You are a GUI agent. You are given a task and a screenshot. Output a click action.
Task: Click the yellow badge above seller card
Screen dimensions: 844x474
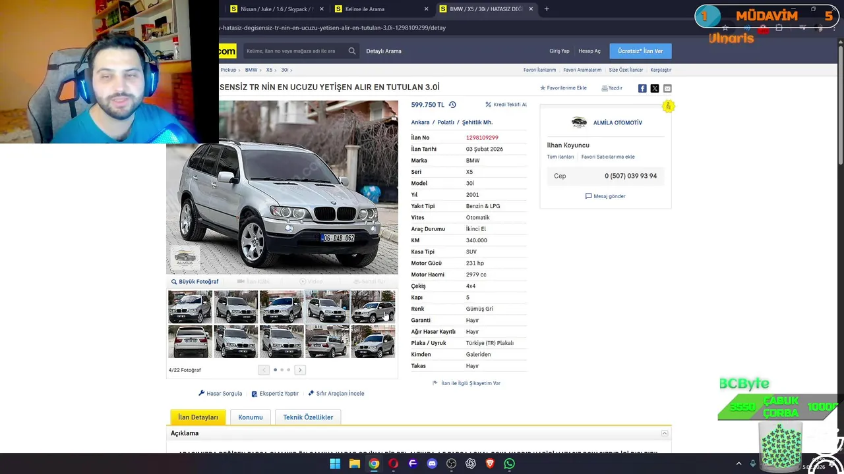669,106
